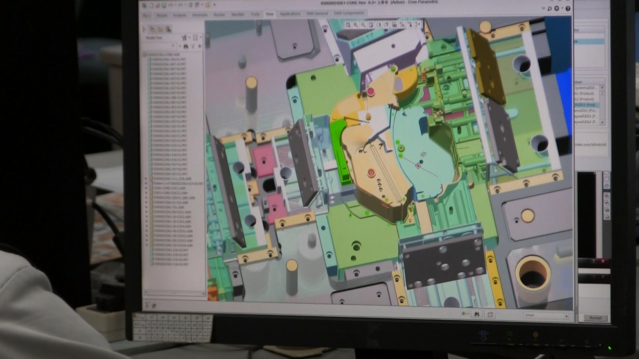This screenshot has width=639, height=359.
Task: Click the model tree horizontal scrollbar
Action: (x=174, y=293)
